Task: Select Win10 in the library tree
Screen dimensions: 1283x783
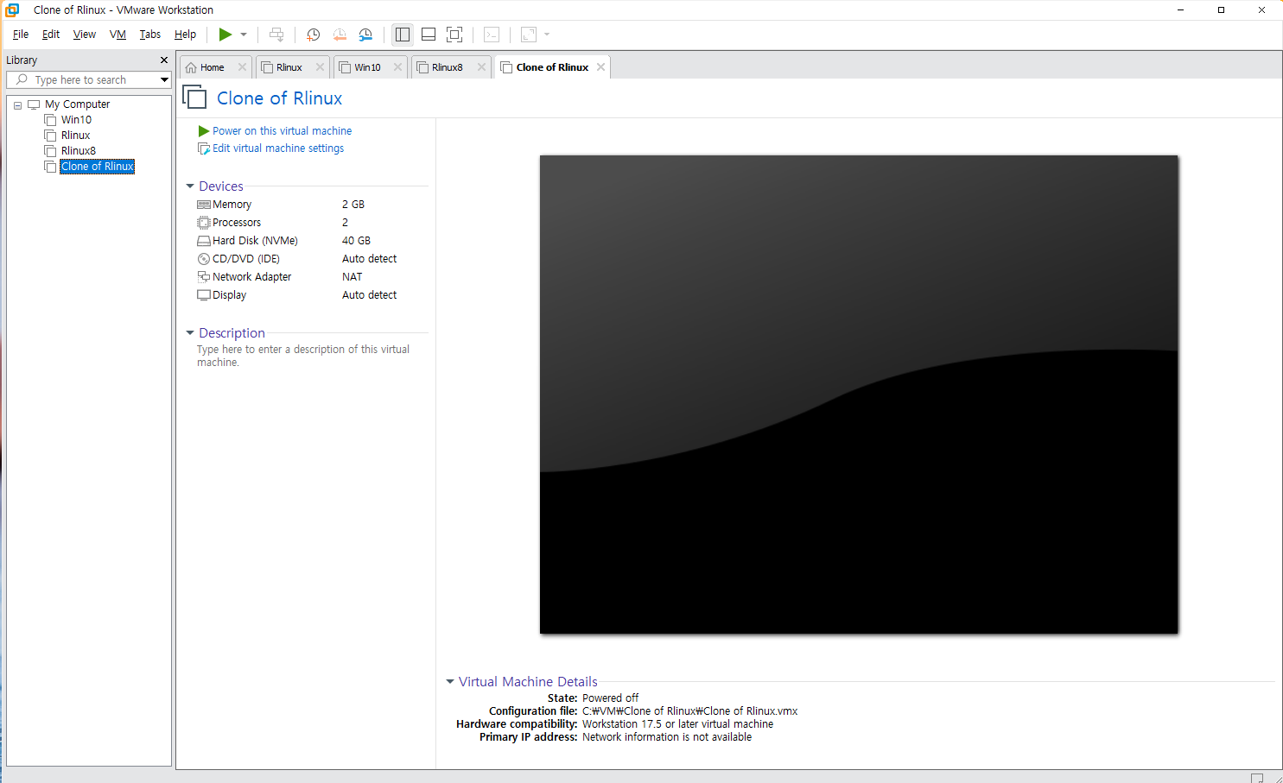Action: [x=76, y=120]
